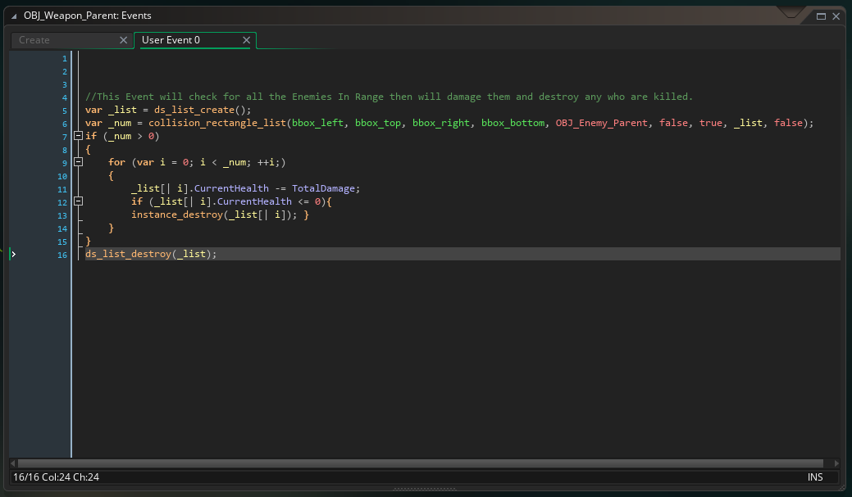The image size is (852, 497).
Task: Click the right arrow of horizontal scrollbar
Action: [836, 463]
